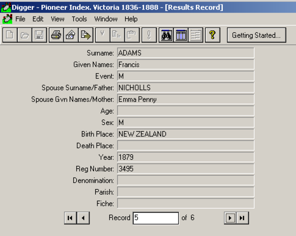Click the Given Names field showing Francis
The height and width of the screenshot is (236, 296).
(x=186, y=64)
